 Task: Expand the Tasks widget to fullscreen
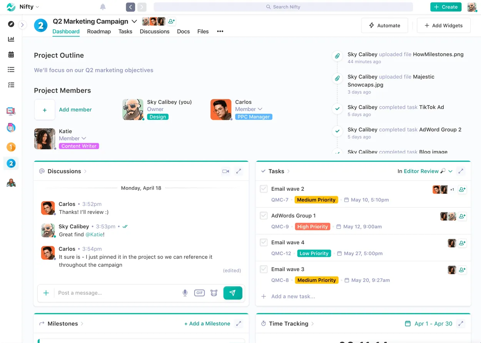pos(461,171)
